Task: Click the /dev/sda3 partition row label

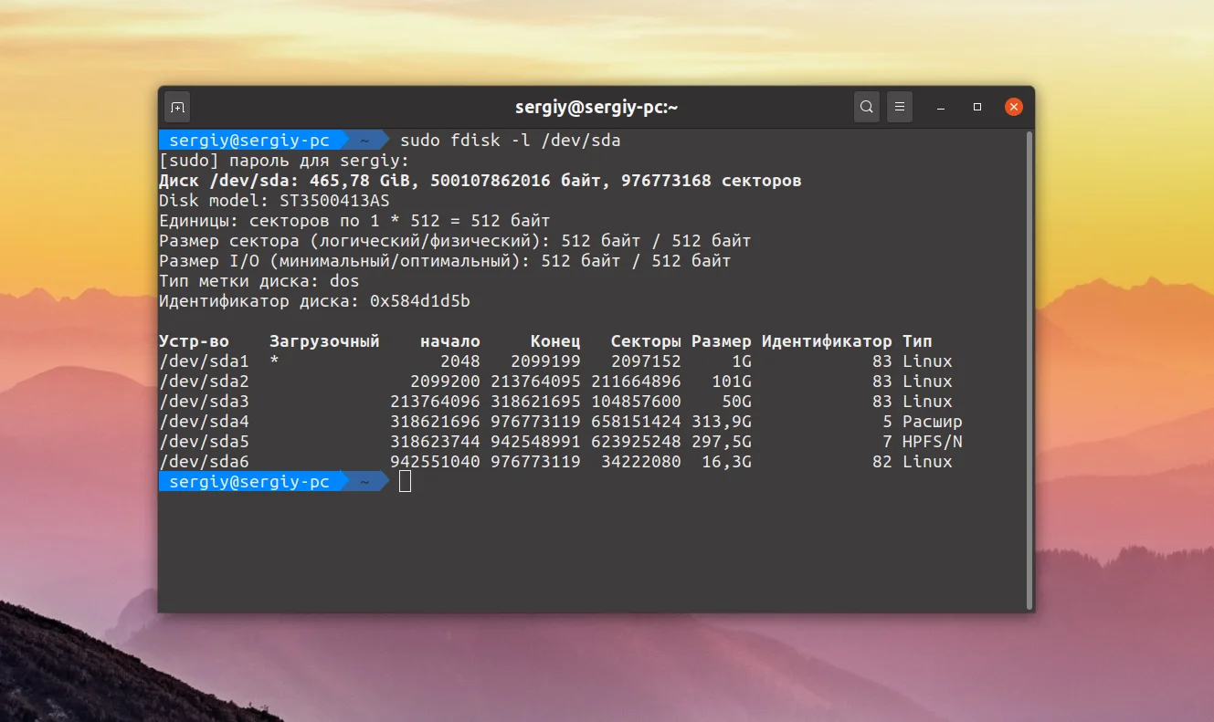Action: click(204, 402)
